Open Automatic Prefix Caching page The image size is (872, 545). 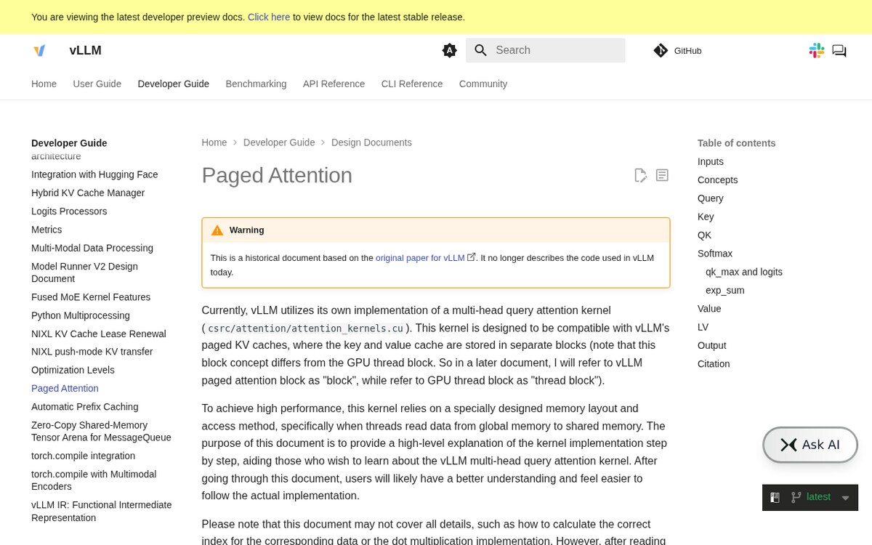coord(84,407)
